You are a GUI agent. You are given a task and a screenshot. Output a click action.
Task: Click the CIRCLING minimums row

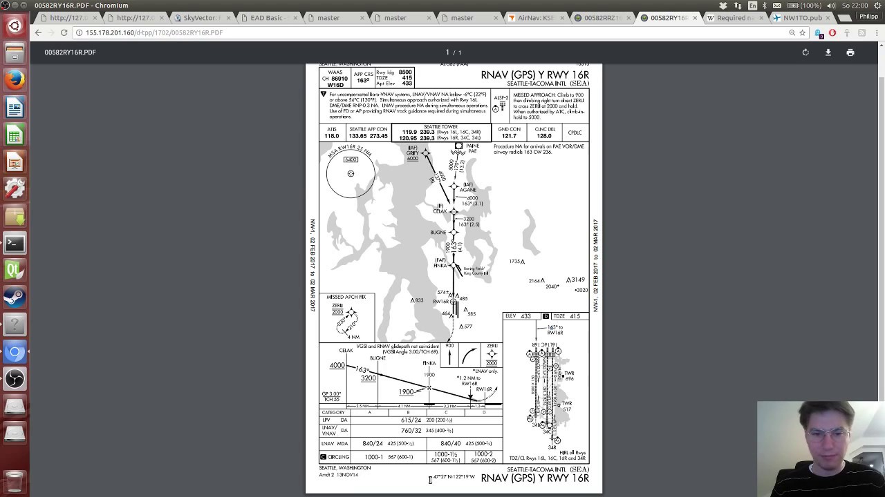tap(411, 457)
